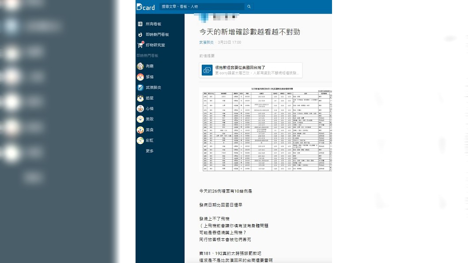This screenshot has width=468, height=263.
Task: Open the 美妝 board label
Action: point(150,119)
